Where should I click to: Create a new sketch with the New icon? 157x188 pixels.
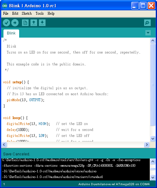[25, 23]
